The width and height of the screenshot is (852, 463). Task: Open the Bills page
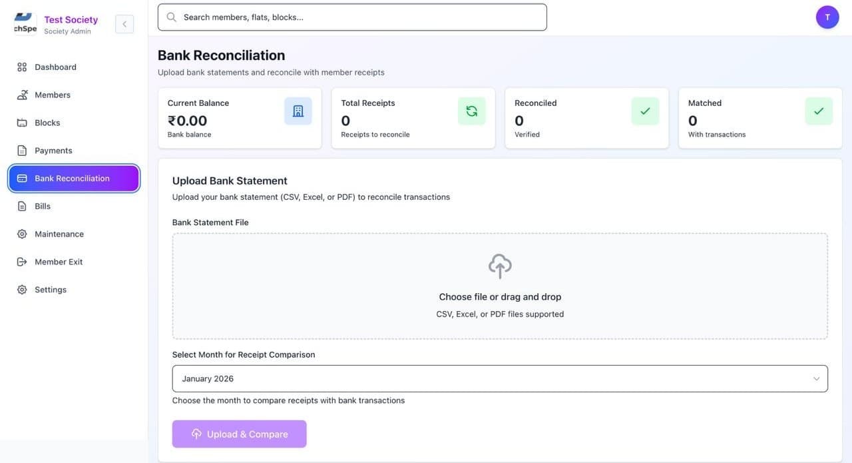pyautogui.click(x=74, y=207)
